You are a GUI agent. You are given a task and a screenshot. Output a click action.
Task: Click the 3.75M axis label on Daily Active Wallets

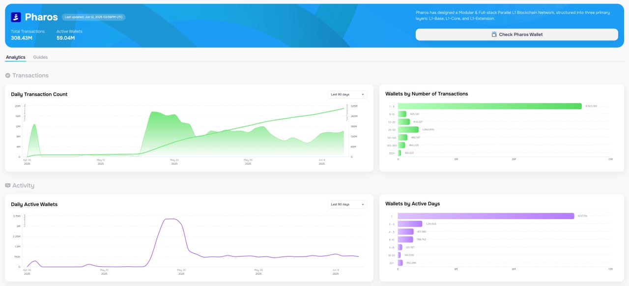pyautogui.click(x=17, y=216)
